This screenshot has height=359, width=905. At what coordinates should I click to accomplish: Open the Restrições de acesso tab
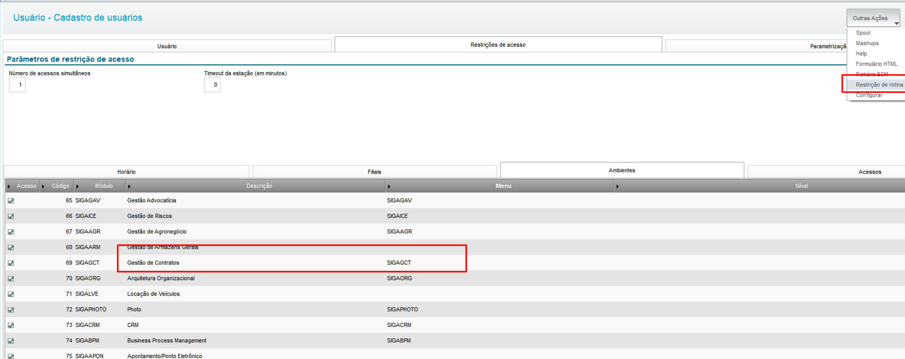(x=498, y=45)
